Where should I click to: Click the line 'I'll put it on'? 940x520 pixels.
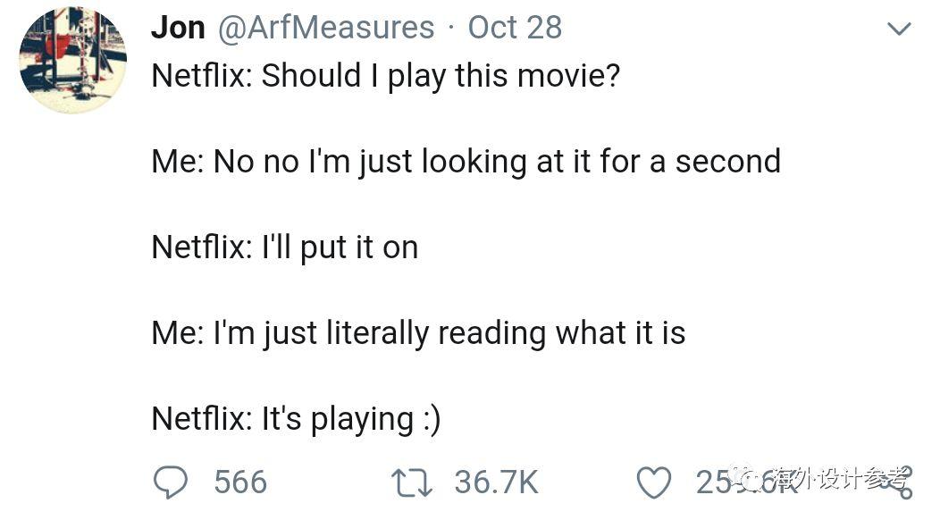(340, 247)
